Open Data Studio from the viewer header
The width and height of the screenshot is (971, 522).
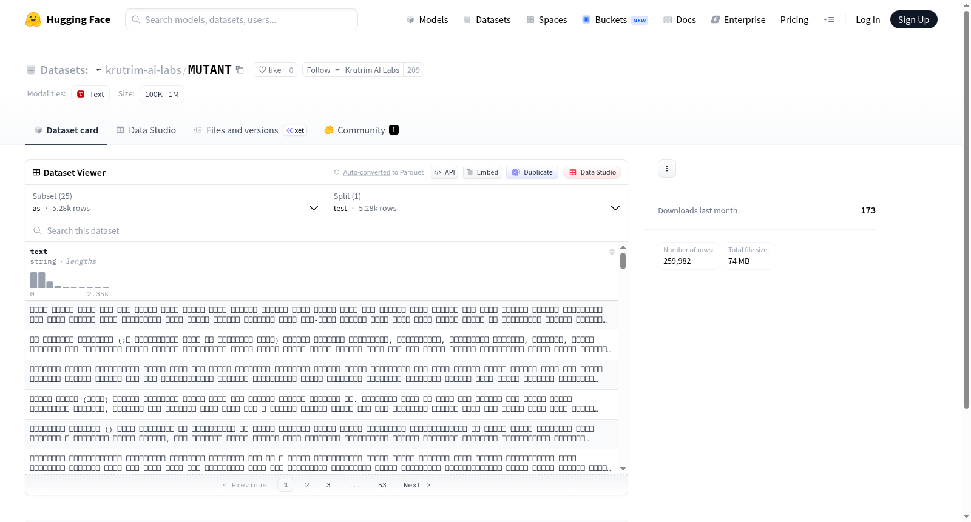tap(592, 172)
